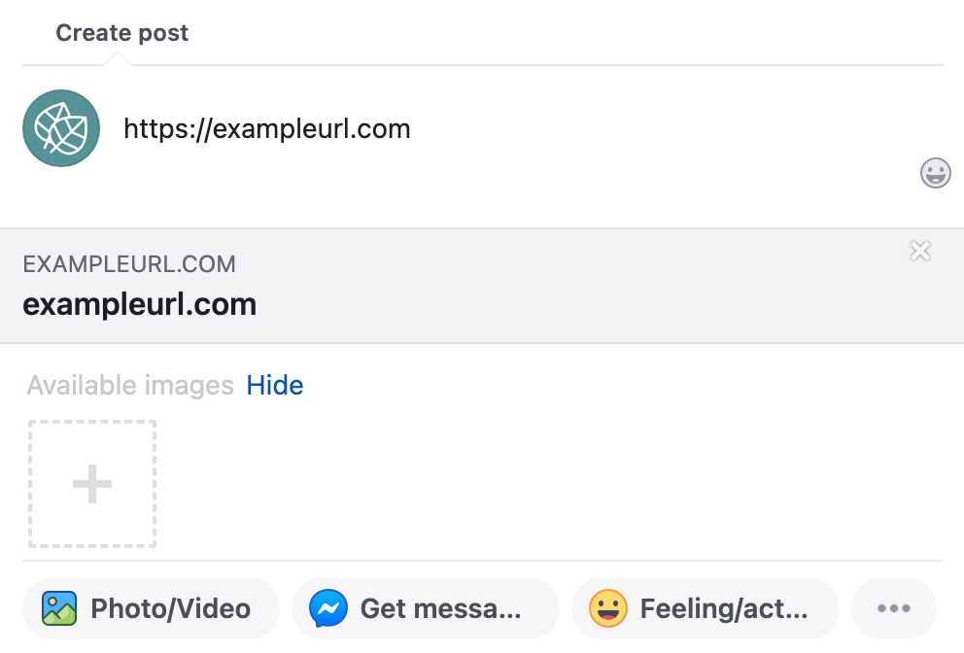Viewport: 964px width, 653px height.
Task: Select the Get messages option
Action: [x=426, y=607]
